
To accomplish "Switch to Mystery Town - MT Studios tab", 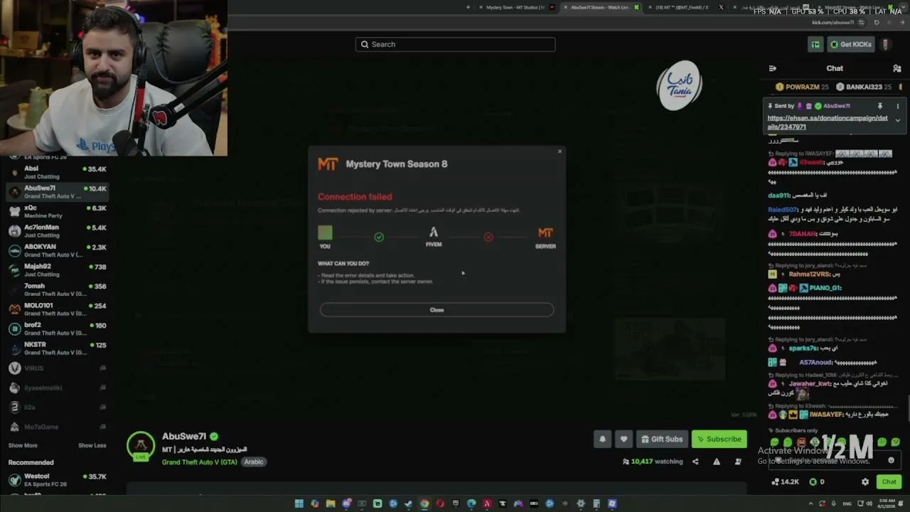I will (x=515, y=7).
